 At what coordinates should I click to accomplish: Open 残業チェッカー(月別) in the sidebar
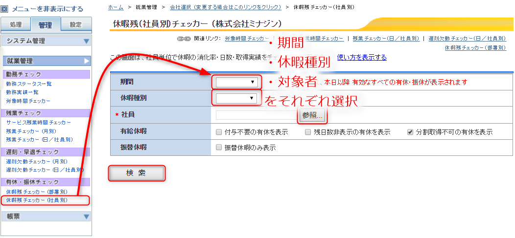point(31,131)
